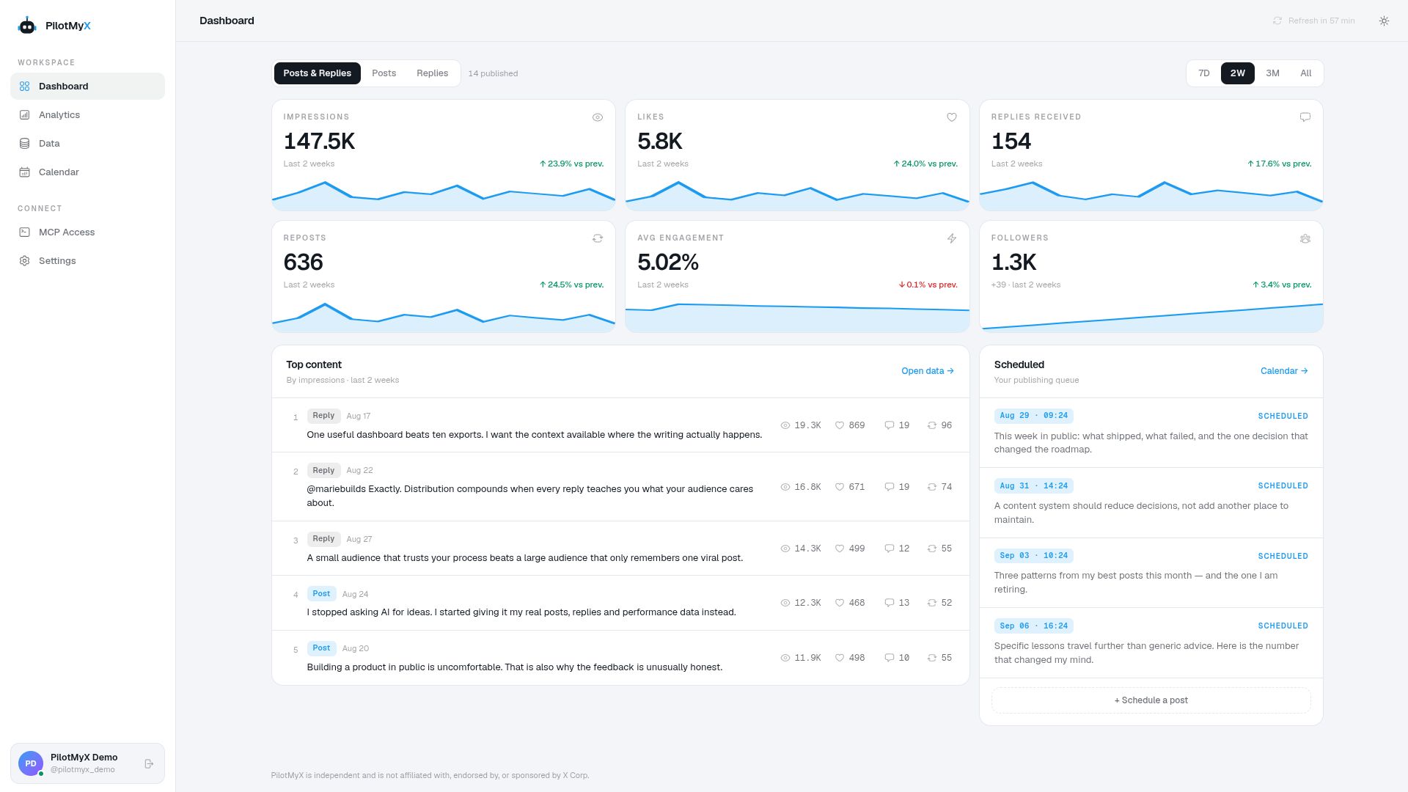The image size is (1408, 792).
Task: Click the Analytics chart icon in sidebar
Action: (x=24, y=115)
